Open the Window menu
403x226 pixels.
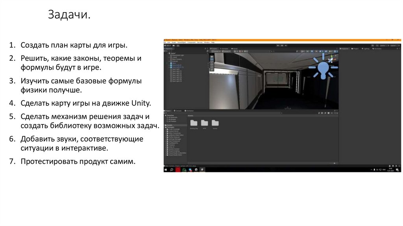pyautogui.click(x=207, y=43)
